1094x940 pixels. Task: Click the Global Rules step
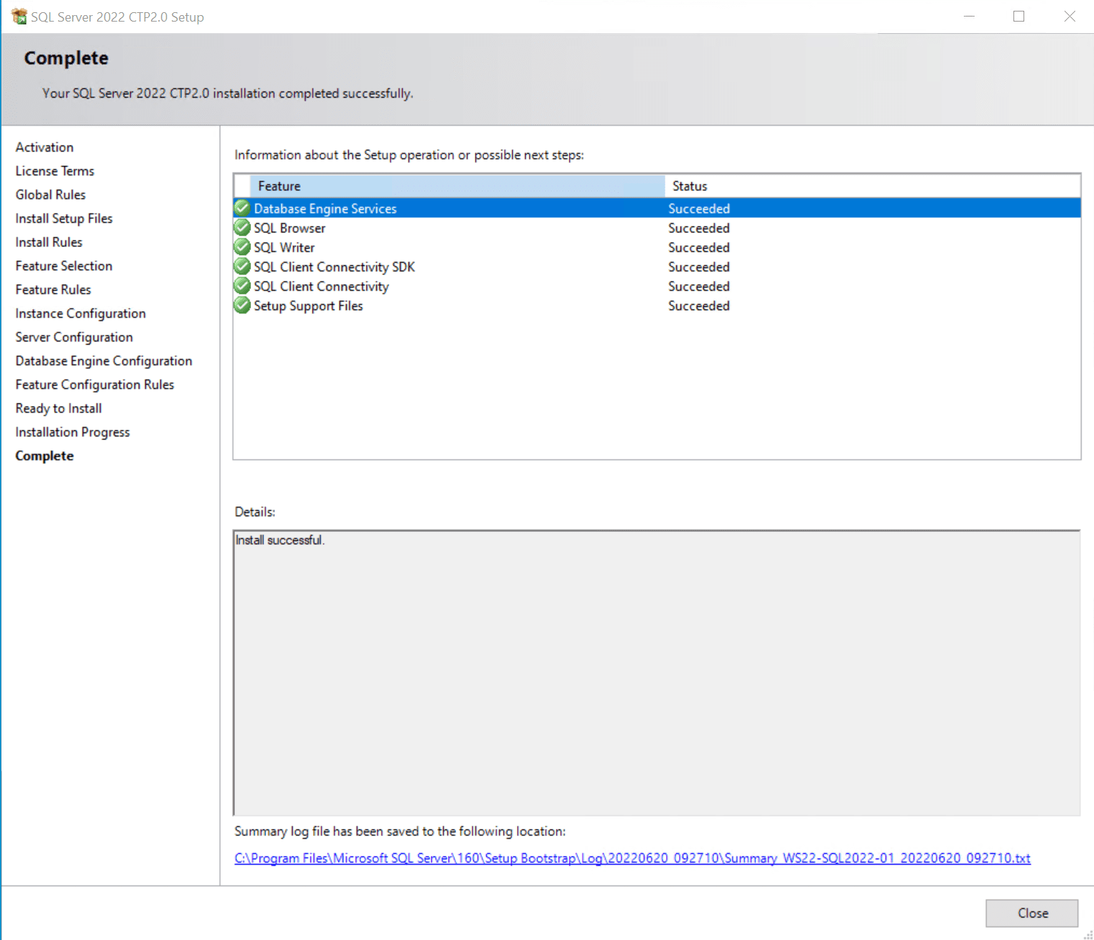(x=50, y=195)
